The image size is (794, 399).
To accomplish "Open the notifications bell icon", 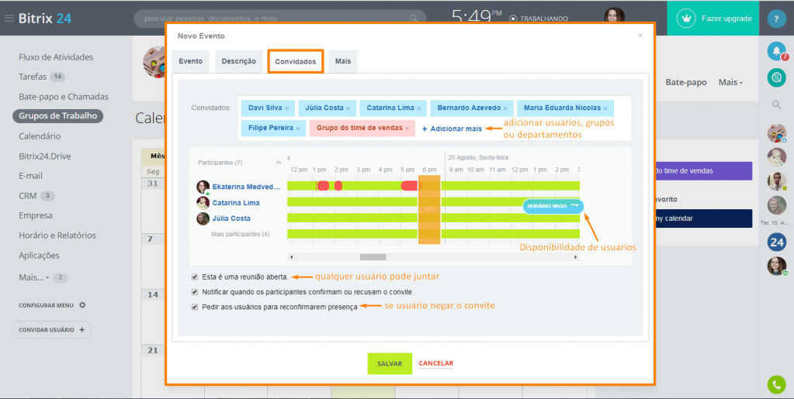I will (776, 50).
